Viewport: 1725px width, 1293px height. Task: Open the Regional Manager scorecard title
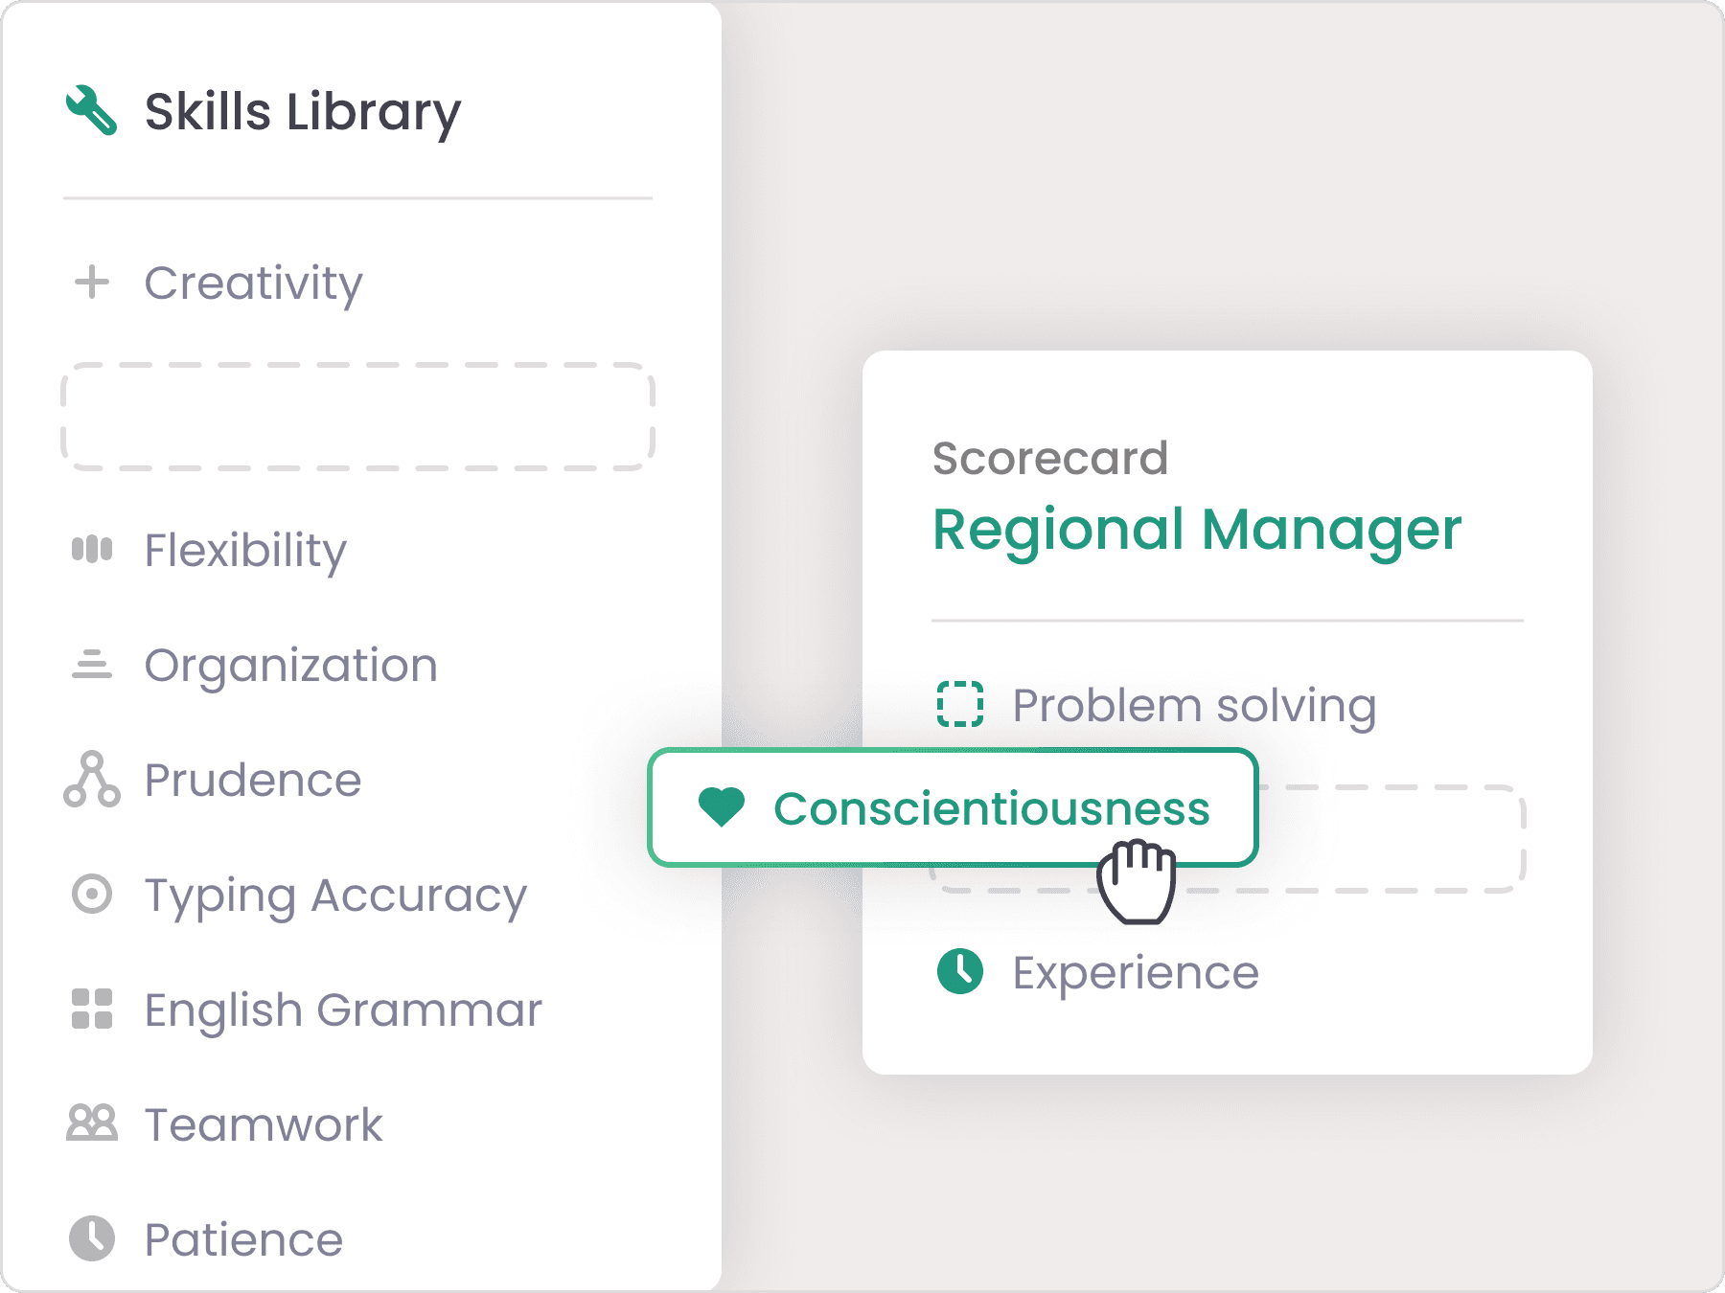point(1197,530)
